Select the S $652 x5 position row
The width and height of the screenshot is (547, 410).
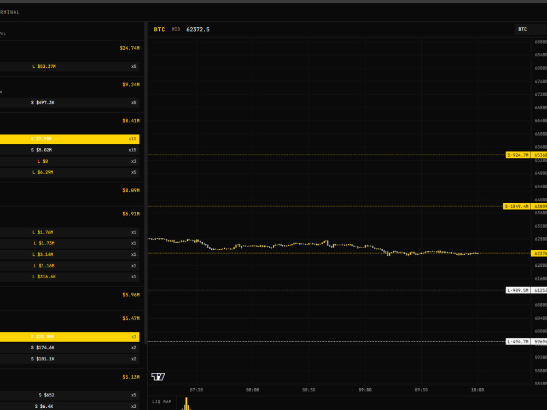tap(70, 395)
